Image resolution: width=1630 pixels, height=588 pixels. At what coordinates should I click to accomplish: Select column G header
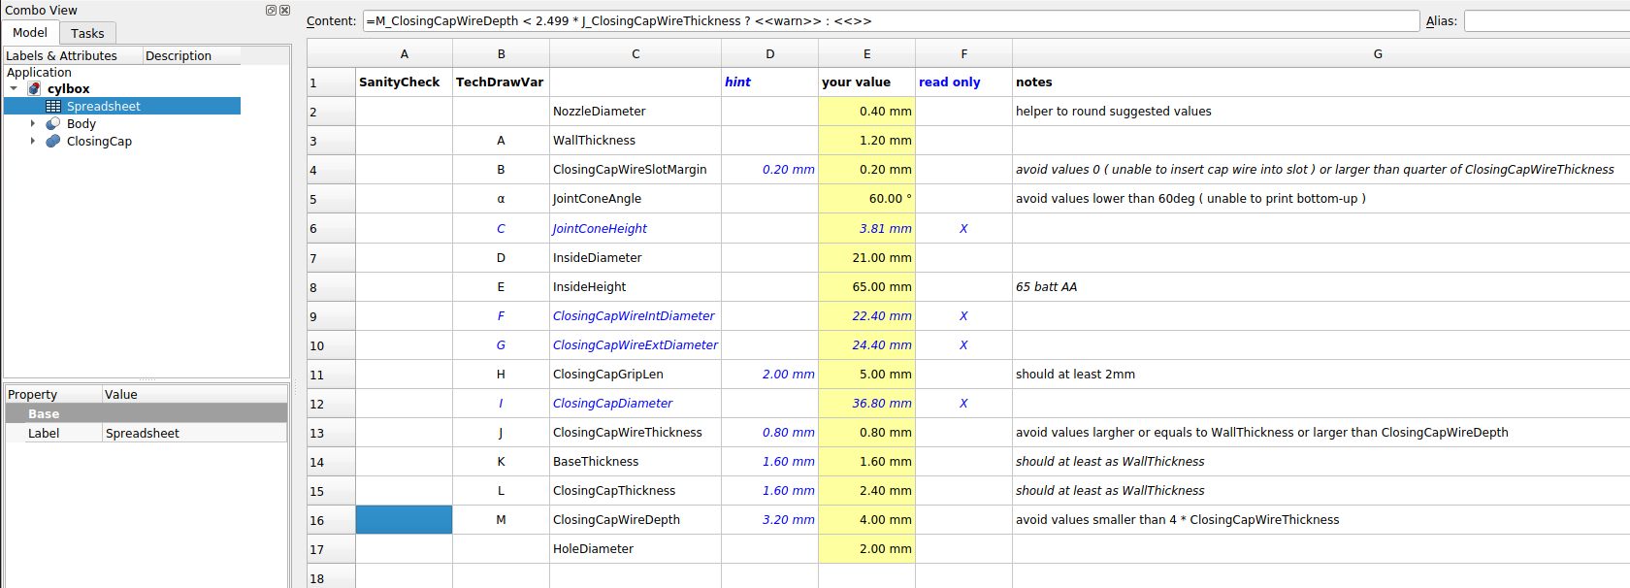click(1320, 53)
